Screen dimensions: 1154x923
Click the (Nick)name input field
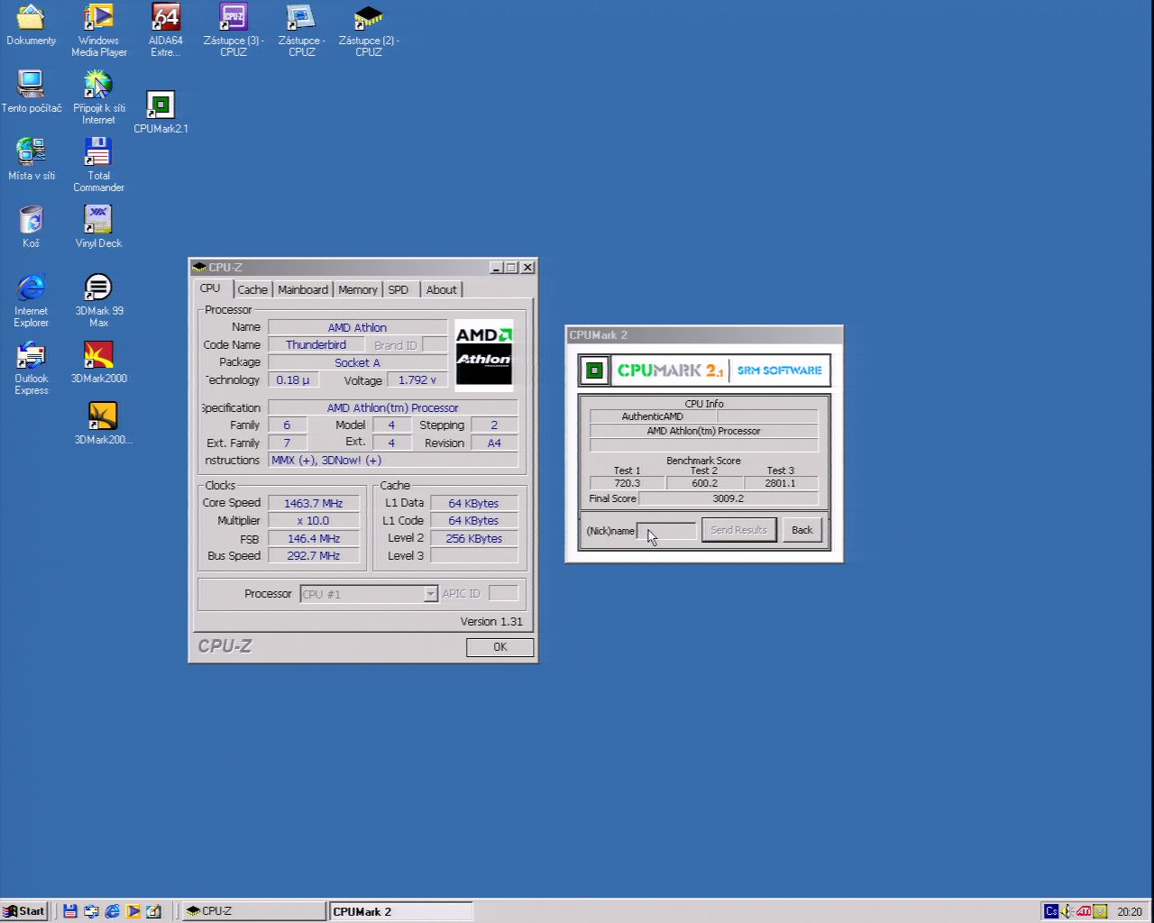click(x=666, y=531)
